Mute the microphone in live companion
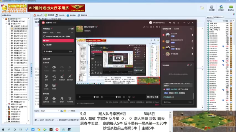Viewport: 236px width, 132px height. [80, 97]
